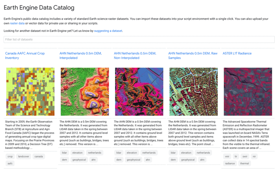
Task: Select the ASTER radiance satellite thumbnail
Action: click(248, 92)
